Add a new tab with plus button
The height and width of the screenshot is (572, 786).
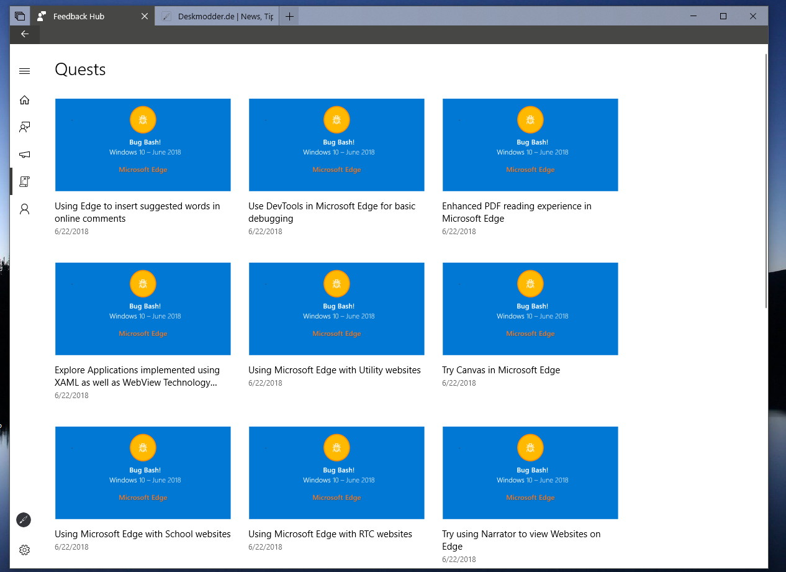click(x=289, y=16)
